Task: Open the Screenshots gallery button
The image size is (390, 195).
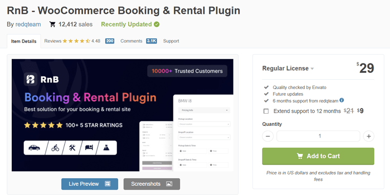Action: [x=152, y=184]
